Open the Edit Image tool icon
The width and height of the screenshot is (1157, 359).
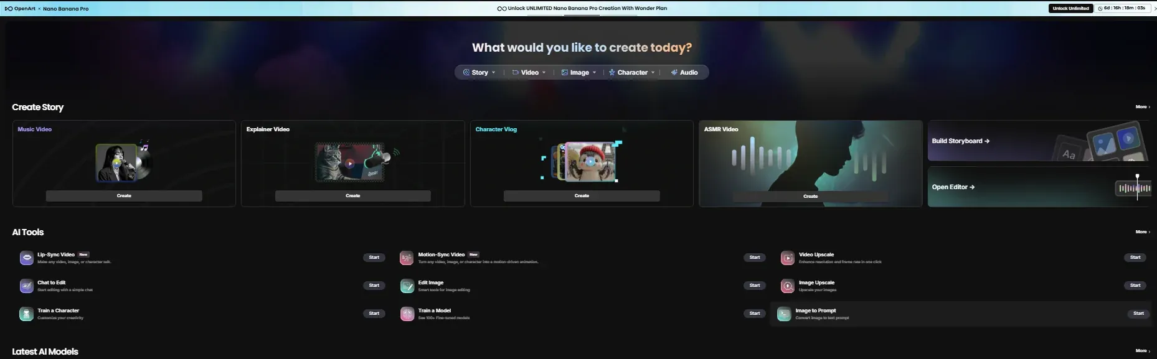click(407, 286)
